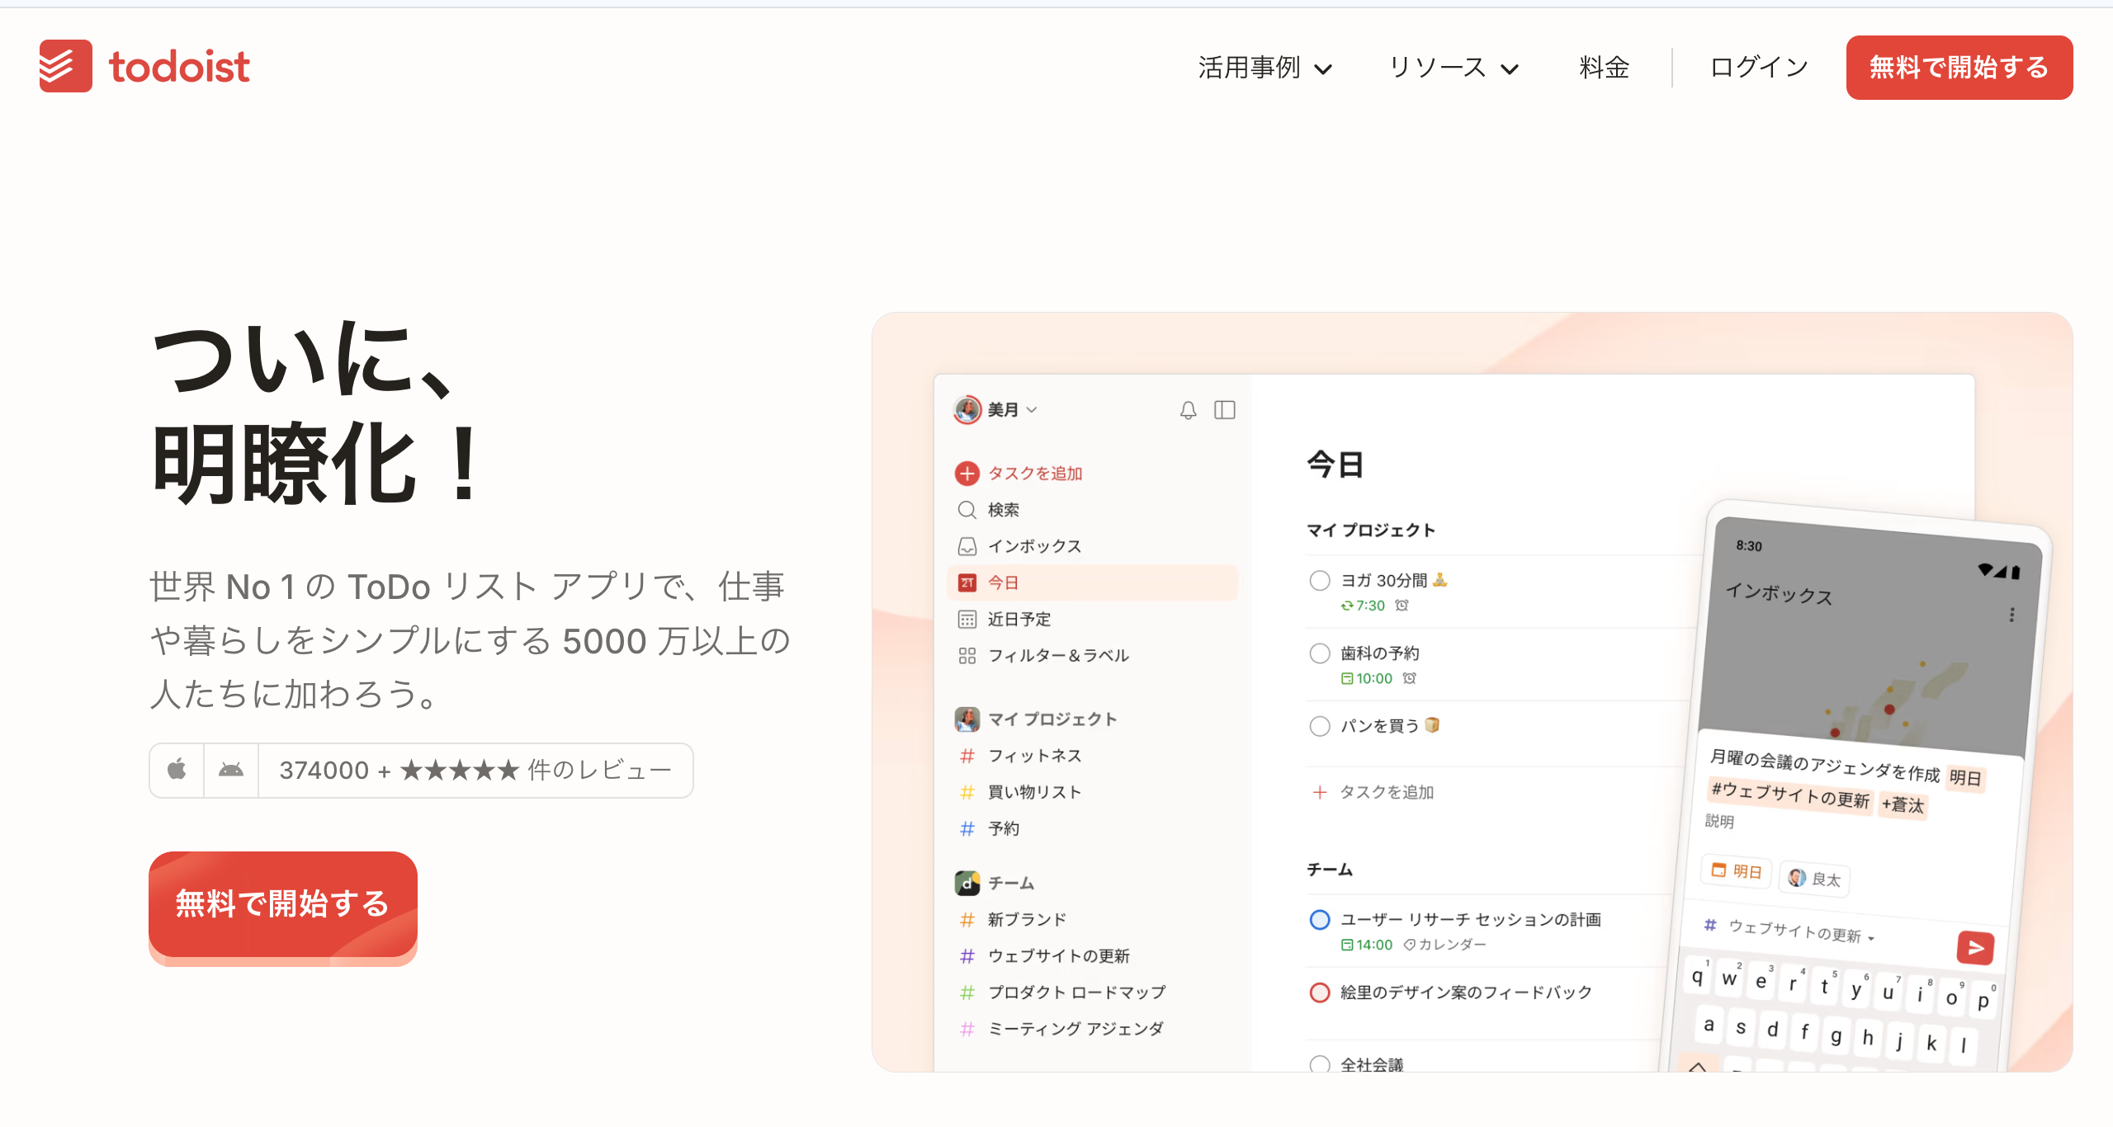Image resolution: width=2113 pixels, height=1127 pixels.
Task: Expand the 活用事例 dropdown menu
Action: tap(1264, 68)
